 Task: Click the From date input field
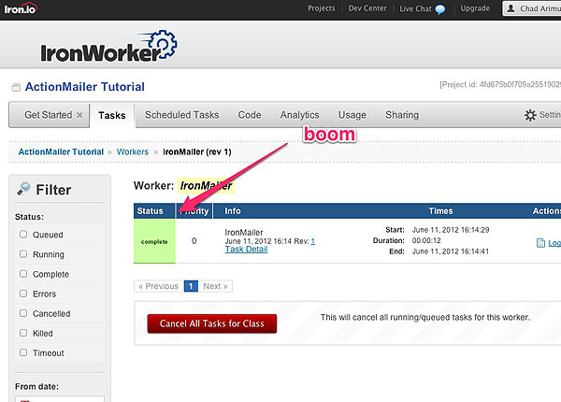[60, 398]
